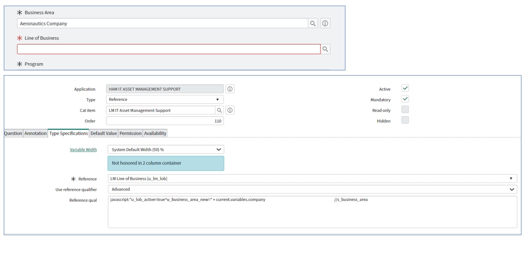
Task: Uncheck the Active checkbox
Action: (405, 88)
